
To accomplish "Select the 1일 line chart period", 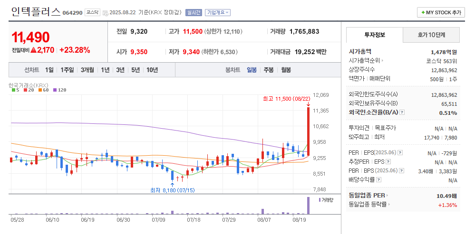I will [x=49, y=70].
